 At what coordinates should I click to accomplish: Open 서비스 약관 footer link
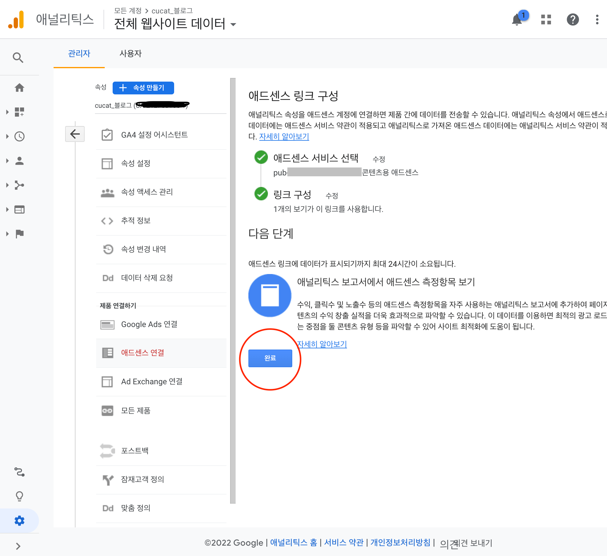click(x=344, y=542)
